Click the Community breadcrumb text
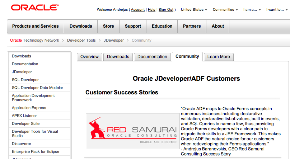 (141, 40)
